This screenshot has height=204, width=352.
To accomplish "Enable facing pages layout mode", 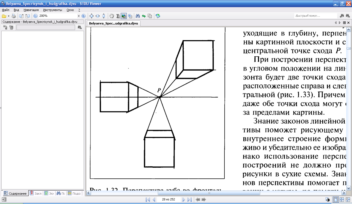I will (x=348, y=200).
